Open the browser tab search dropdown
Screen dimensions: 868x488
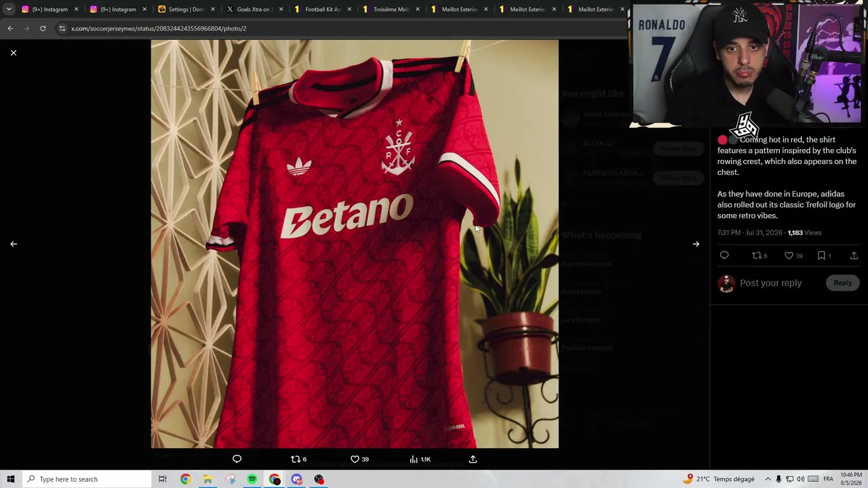(9, 9)
